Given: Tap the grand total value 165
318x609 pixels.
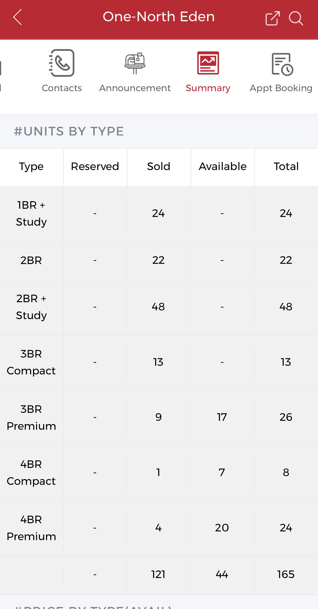Looking at the screenshot, I should click(x=286, y=574).
